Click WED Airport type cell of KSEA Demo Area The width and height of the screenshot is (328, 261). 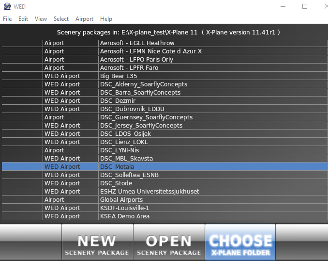pyautogui.click(x=71, y=216)
